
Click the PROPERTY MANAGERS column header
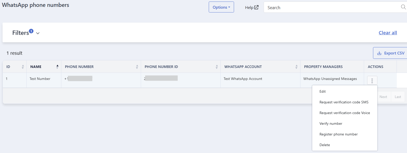point(332,67)
